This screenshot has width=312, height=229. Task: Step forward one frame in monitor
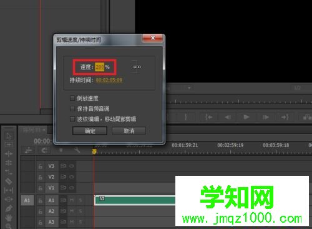pyautogui.click(x=266, y=117)
